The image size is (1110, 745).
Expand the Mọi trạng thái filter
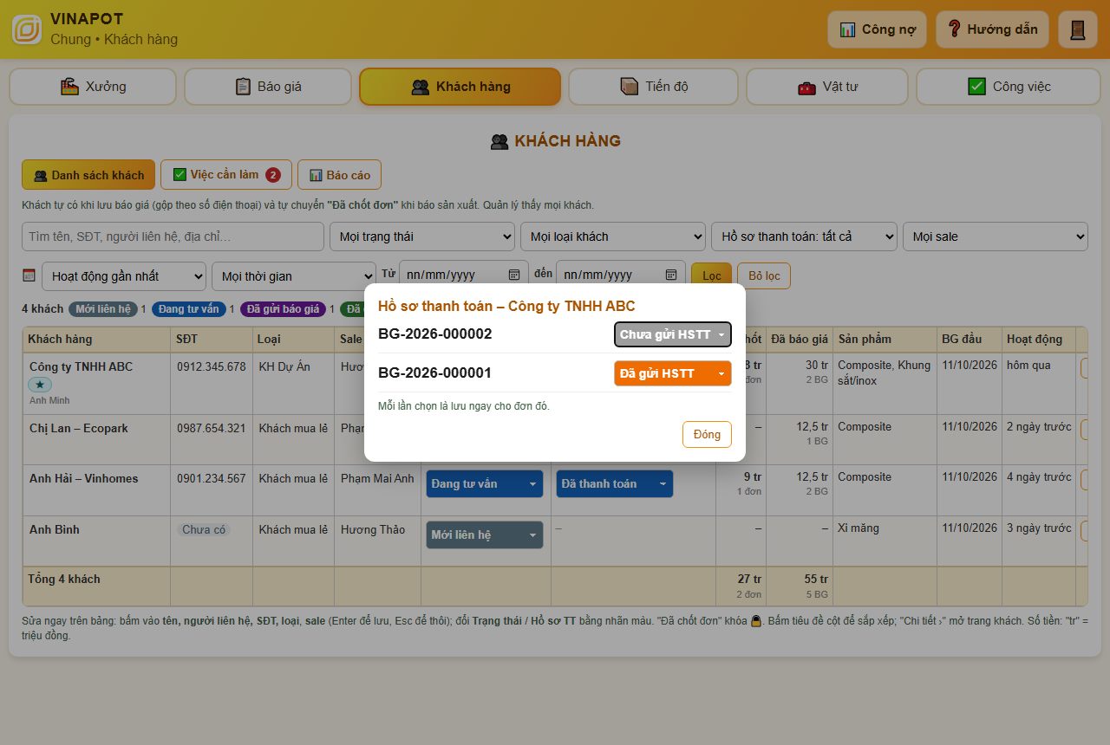[422, 236]
